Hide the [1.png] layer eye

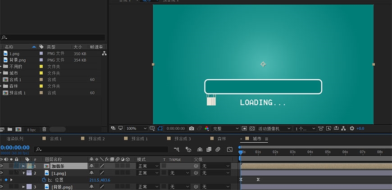point(1,172)
